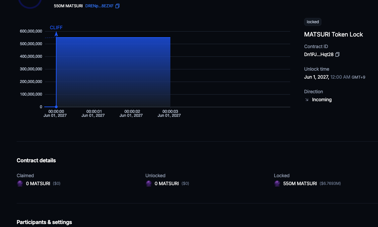Click the Unlocked label

(155, 176)
